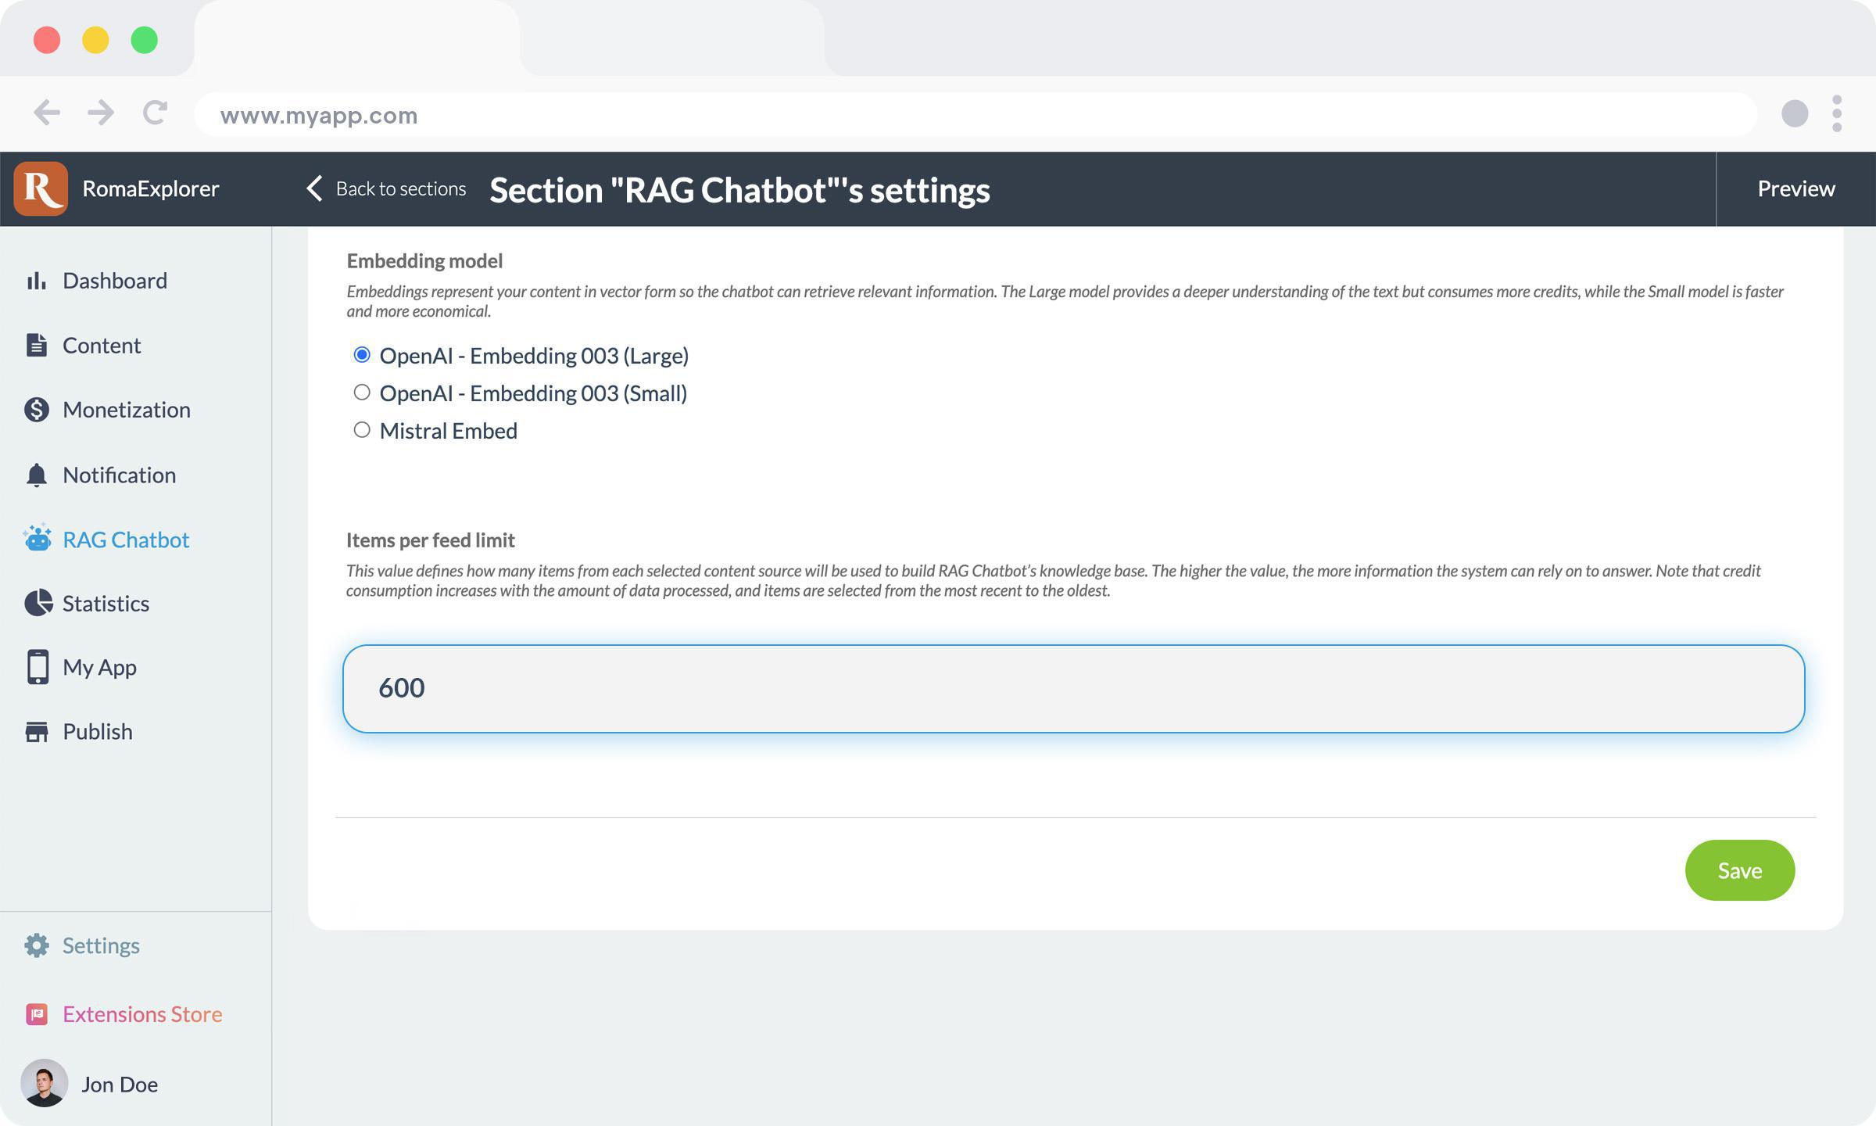Image resolution: width=1876 pixels, height=1126 pixels.
Task: Open Settings via the gear icon
Action: (x=36, y=945)
